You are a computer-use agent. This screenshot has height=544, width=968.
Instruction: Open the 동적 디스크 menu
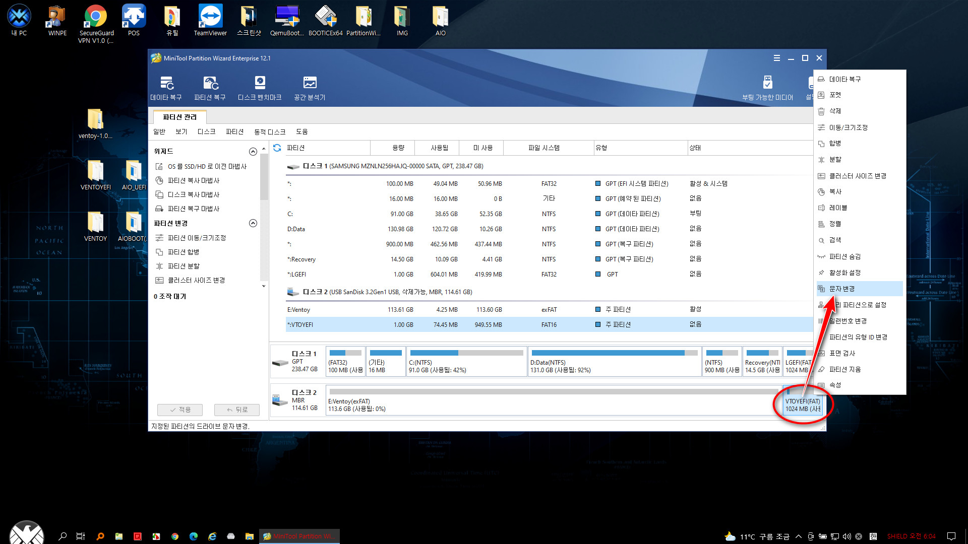point(270,131)
